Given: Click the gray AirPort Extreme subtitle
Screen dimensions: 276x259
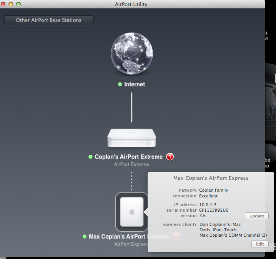Looking at the screenshot, I should click(131, 165).
